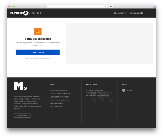163x138 pixels.
Task: Click the orange warning triangle icon
Action: pyautogui.click(x=38, y=31)
